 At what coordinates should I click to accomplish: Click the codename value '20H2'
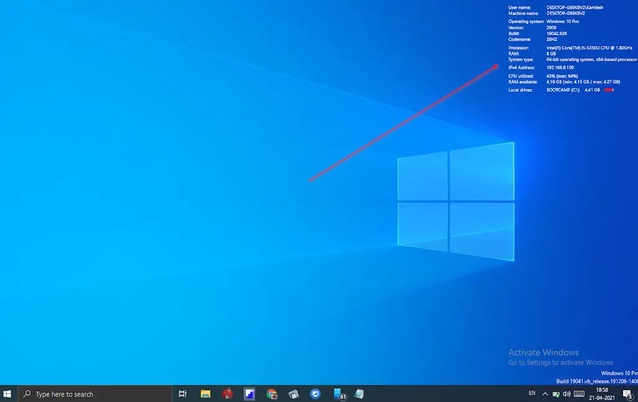(552, 39)
